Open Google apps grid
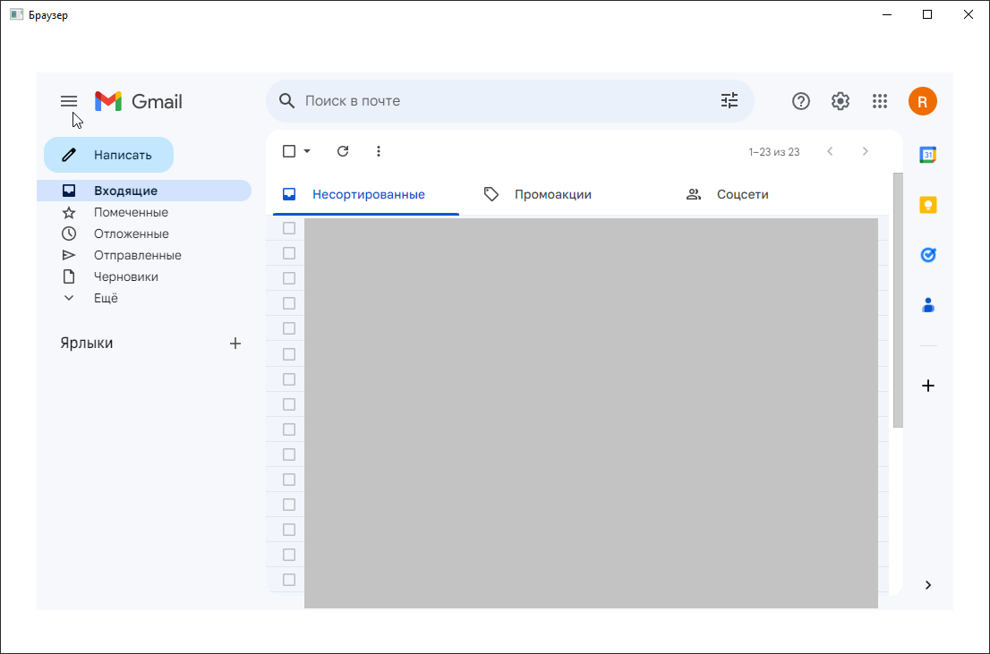Image resolution: width=990 pixels, height=654 pixels. (879, 101)
